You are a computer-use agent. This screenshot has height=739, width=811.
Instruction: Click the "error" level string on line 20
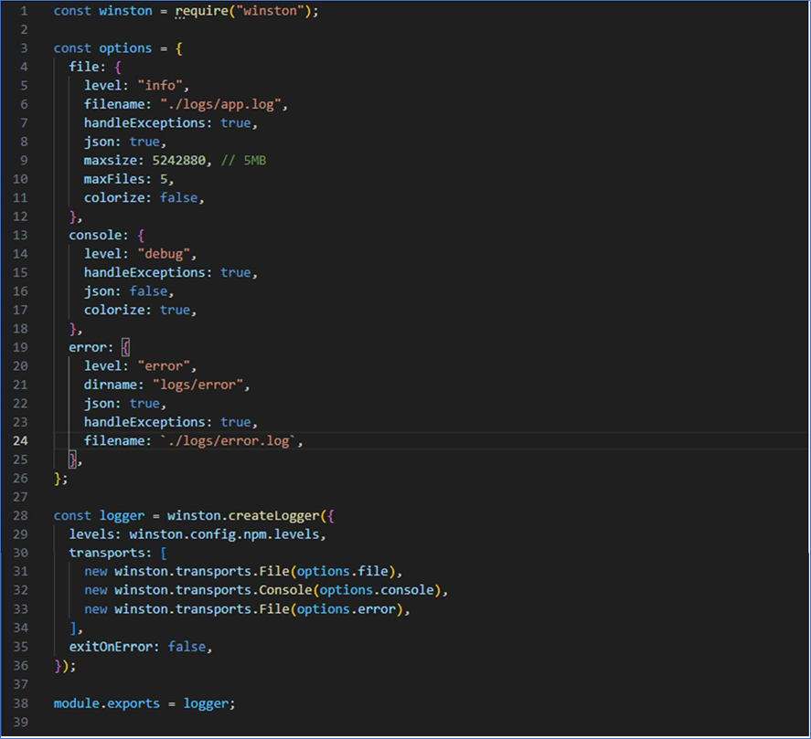(x=164, y=366)
